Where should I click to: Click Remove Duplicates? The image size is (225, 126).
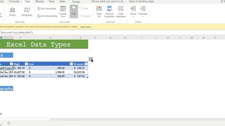click(109, 12)
